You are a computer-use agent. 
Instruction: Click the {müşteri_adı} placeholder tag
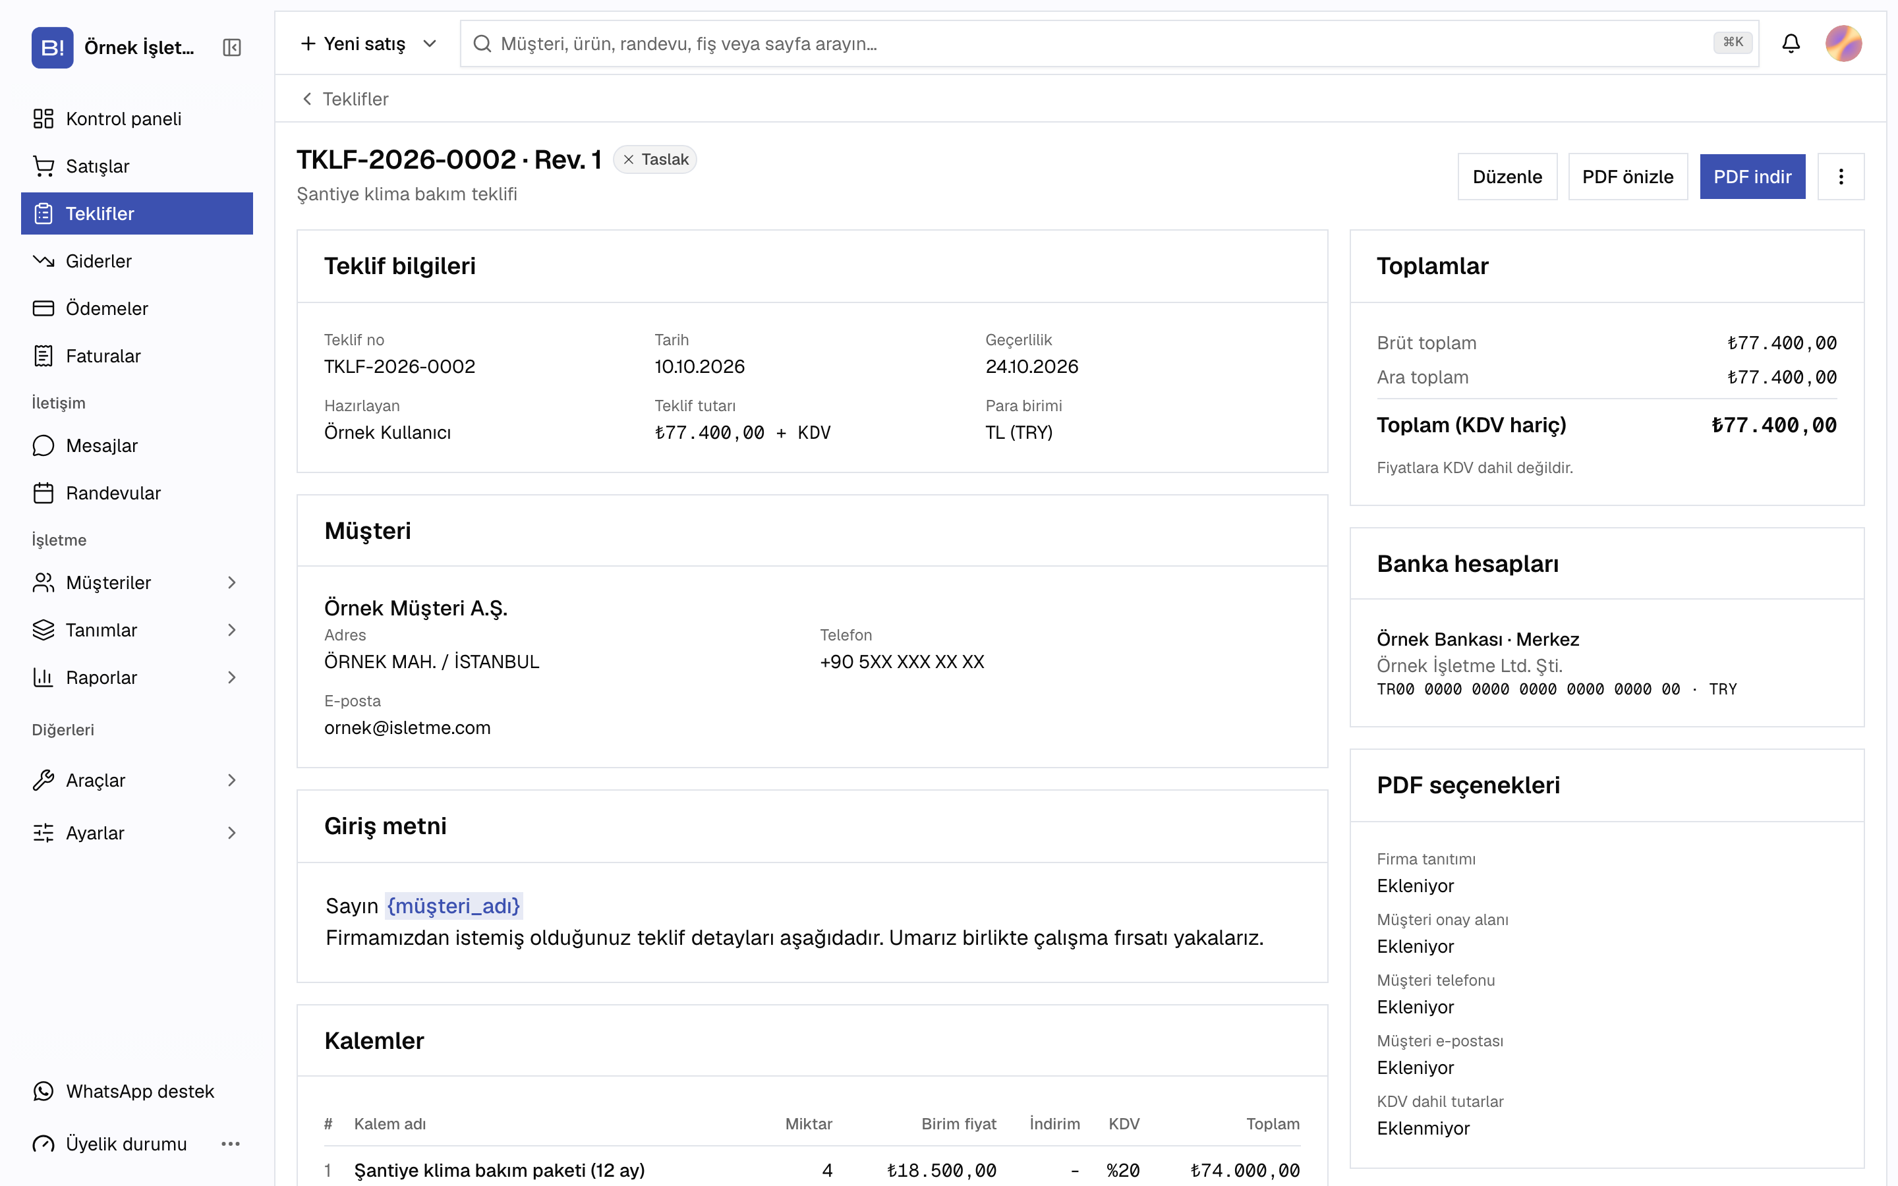click(x=453, y=906)
